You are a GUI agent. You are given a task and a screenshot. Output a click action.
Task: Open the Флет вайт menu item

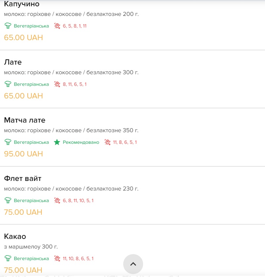(132, 195)
